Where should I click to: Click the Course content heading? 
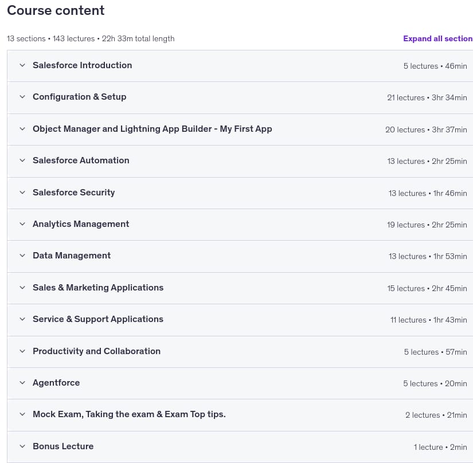click(x=56, y=10)
